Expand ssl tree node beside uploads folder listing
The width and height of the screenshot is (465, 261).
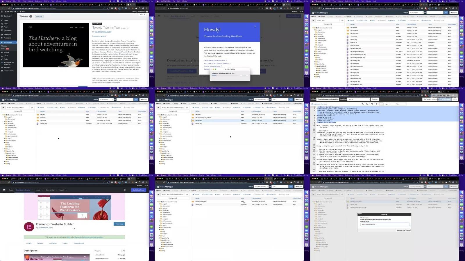coord(5,161)
